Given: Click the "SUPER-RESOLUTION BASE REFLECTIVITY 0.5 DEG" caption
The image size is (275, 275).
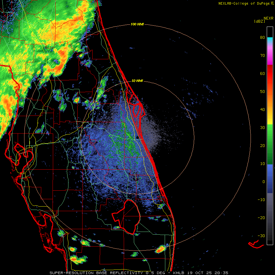Looking at the screenshot, I should pos(107,273).
